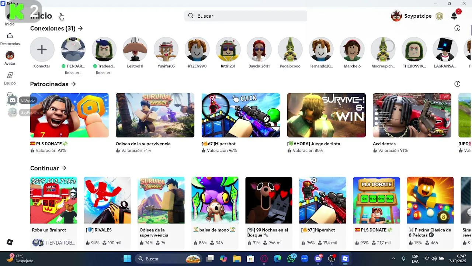
Task: Open Daychu26111 connection avatar
Action: 259,49
